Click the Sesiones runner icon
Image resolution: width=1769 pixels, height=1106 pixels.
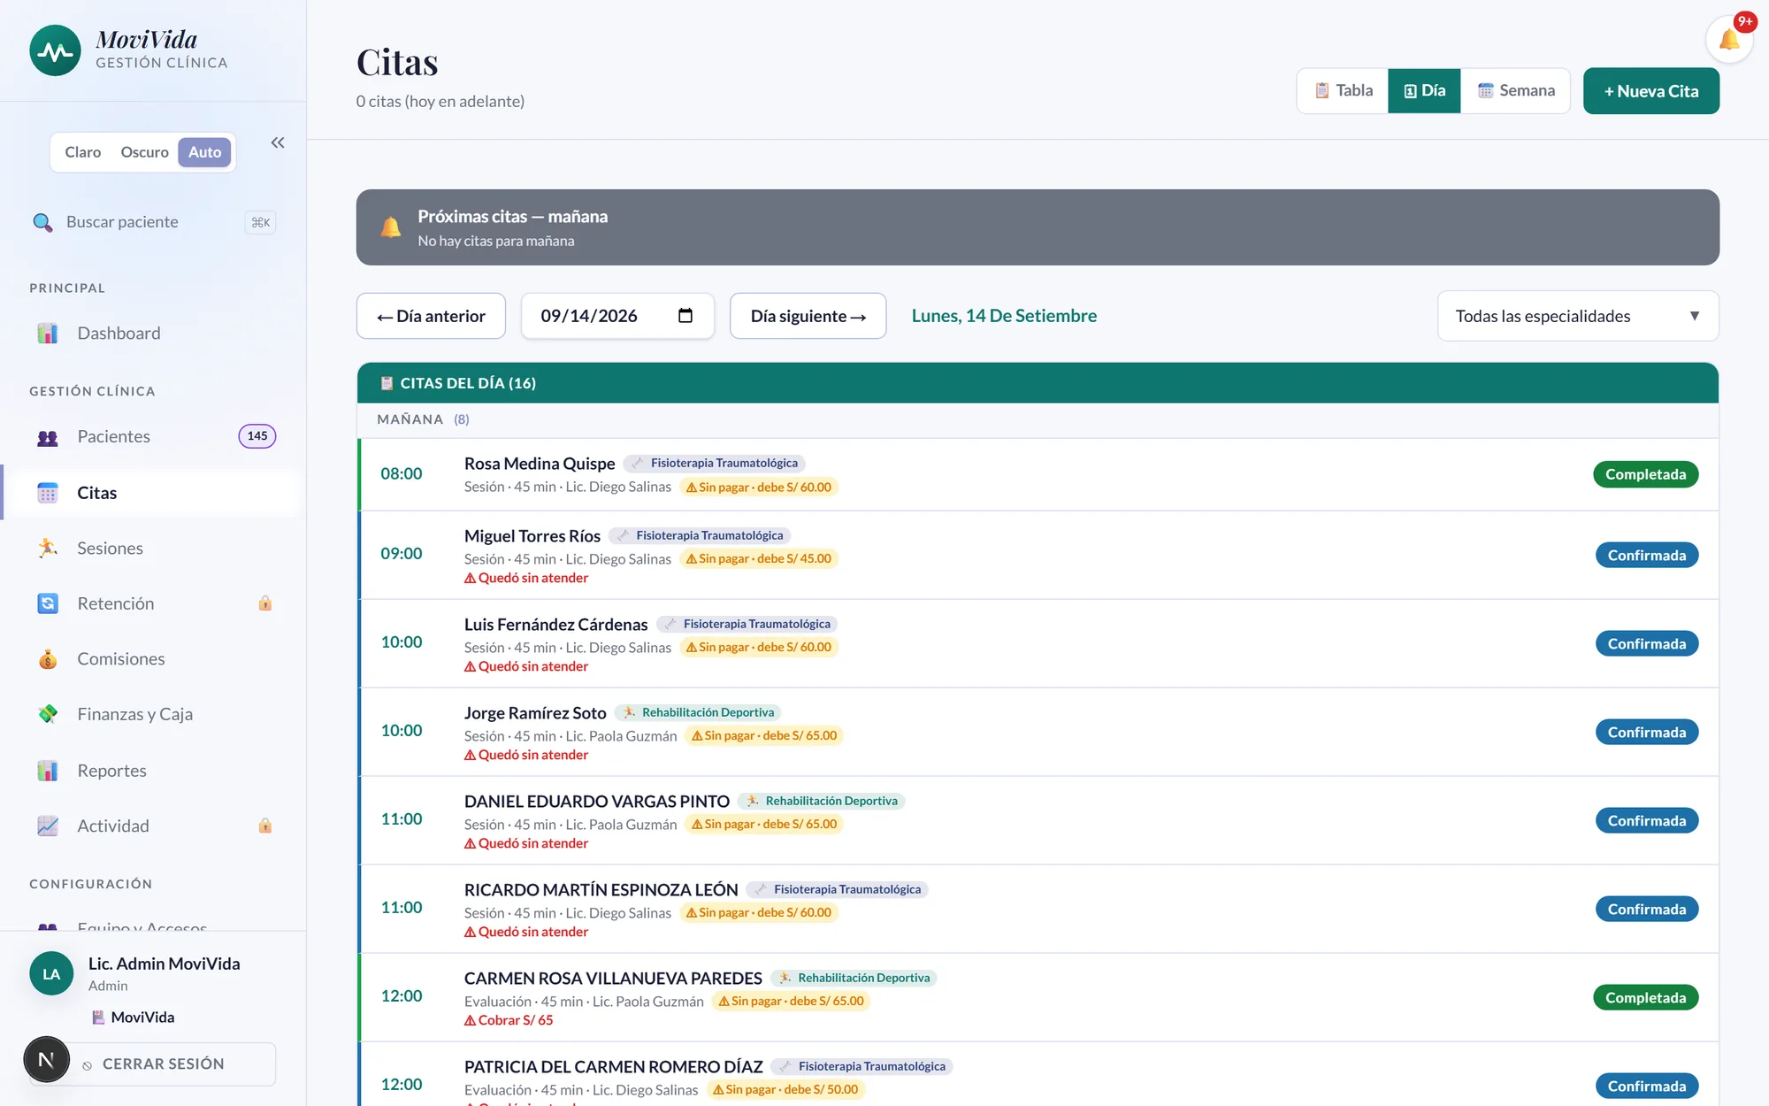48,549
